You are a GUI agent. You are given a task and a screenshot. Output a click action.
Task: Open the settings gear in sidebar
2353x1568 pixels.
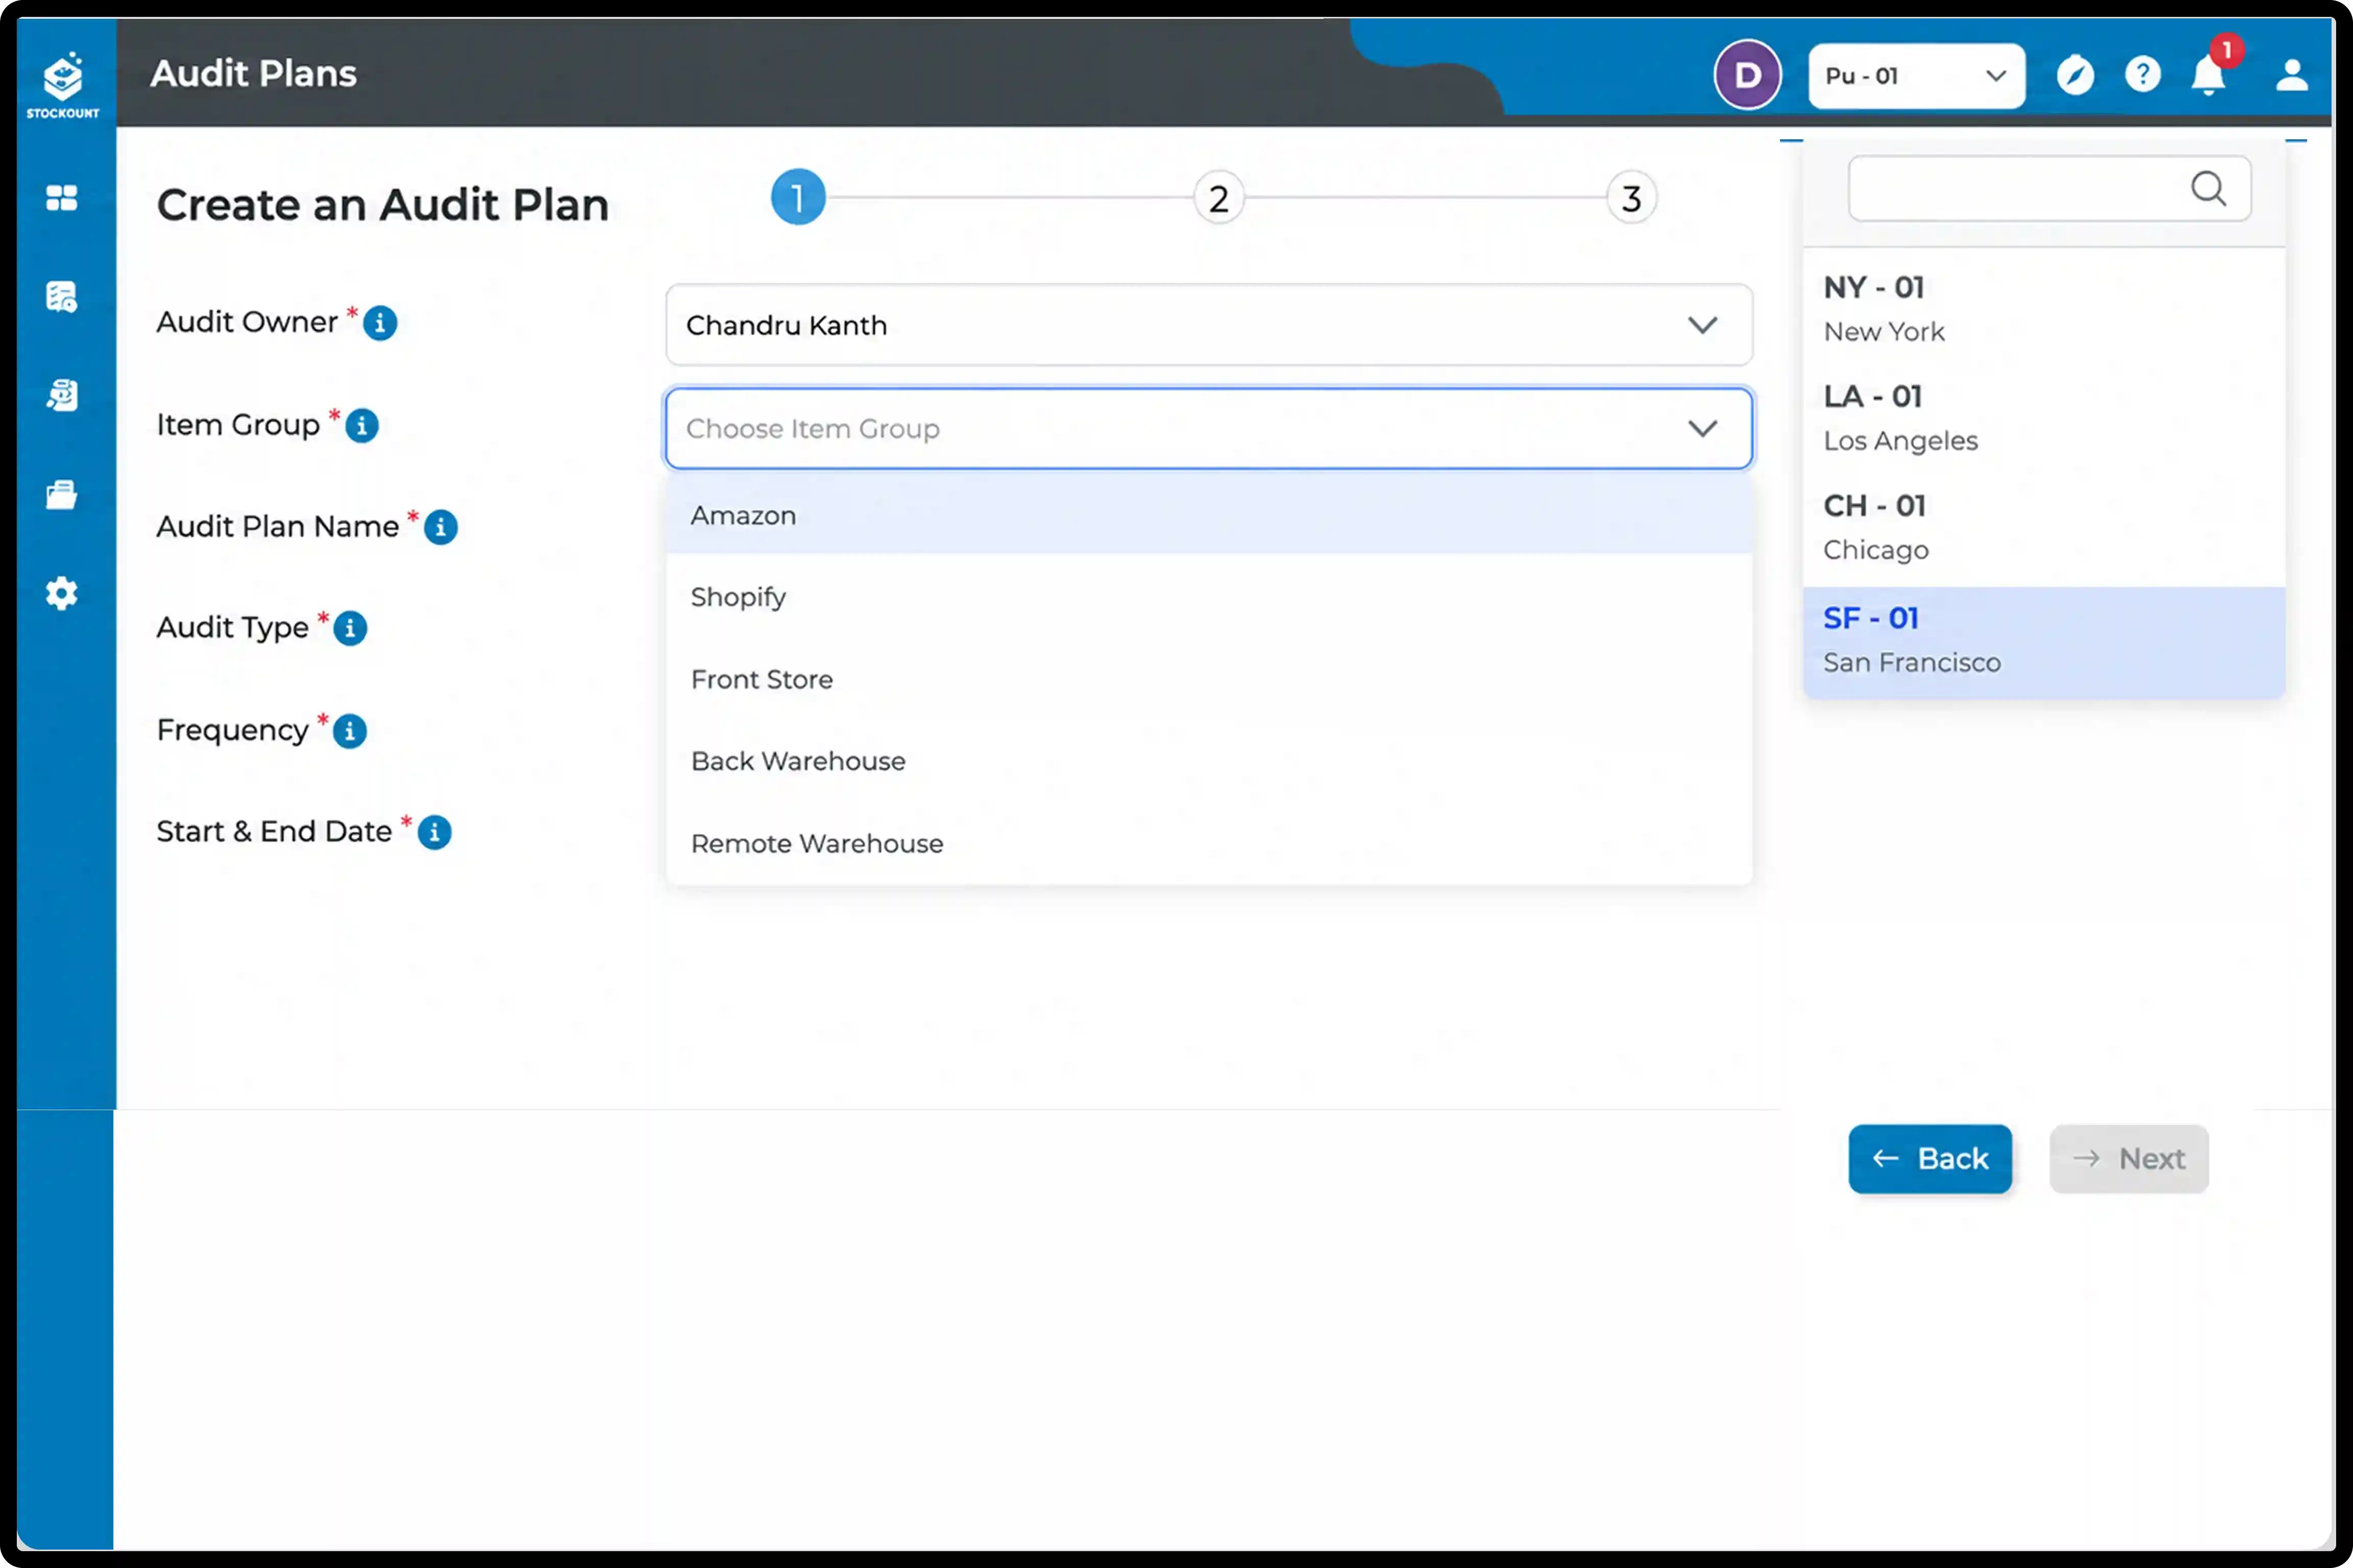click(62, 594)
